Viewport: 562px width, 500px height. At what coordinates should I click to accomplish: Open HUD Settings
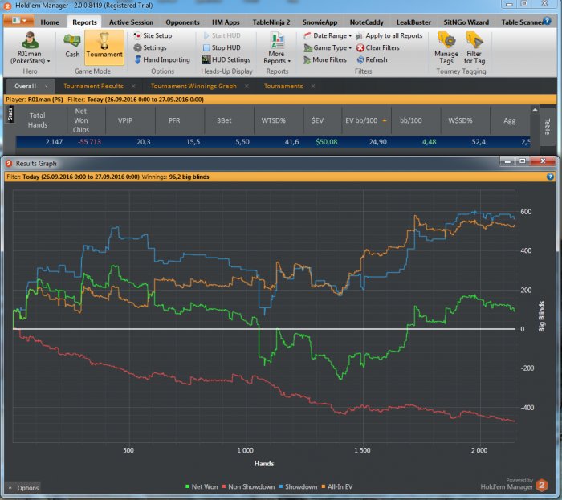[x=230, y=59]
